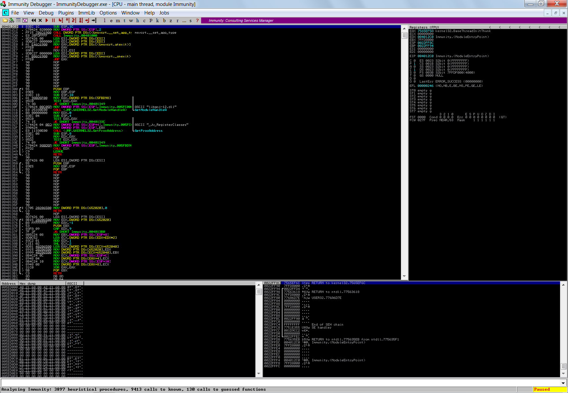Open the graph view toolbar icon

coord(25,20)
